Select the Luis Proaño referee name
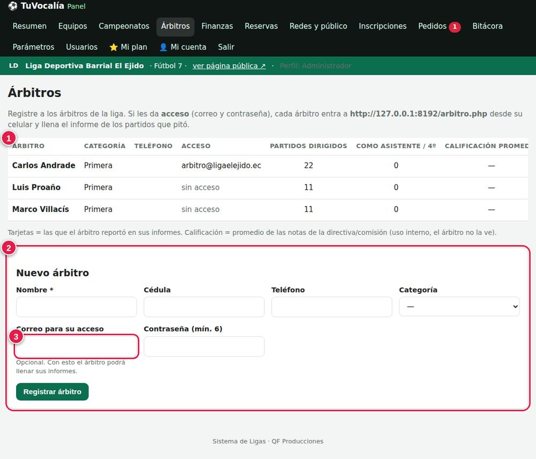Screen dimensions: 536x459 [x=36, y=188]
